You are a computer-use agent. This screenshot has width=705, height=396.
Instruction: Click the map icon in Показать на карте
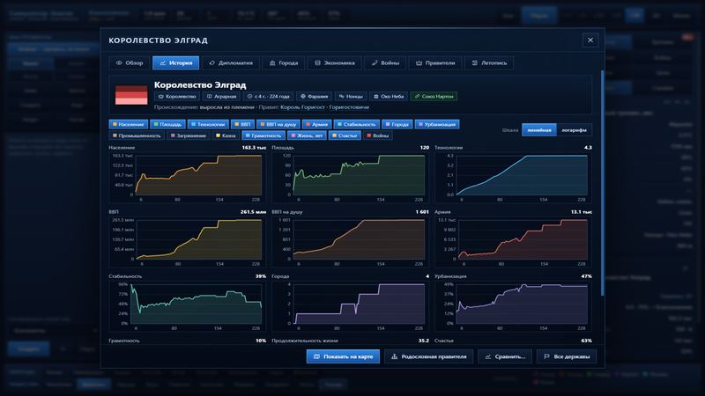316,356
